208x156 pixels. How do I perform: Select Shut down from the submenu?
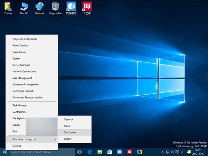click(70, 132)
